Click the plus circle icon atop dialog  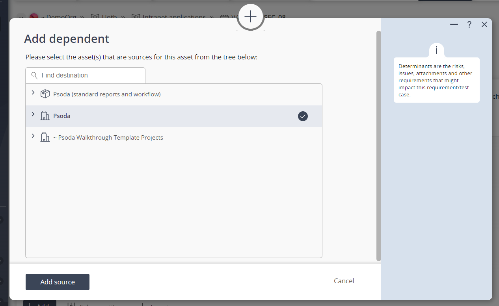tap(250, 17)
